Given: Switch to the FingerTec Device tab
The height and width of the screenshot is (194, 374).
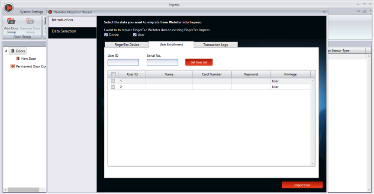Looking at the screenshot, I should click(x=127, y=45).
